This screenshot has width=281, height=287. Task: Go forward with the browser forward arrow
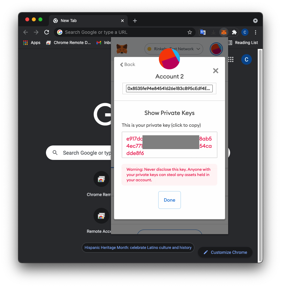(36, 33)
